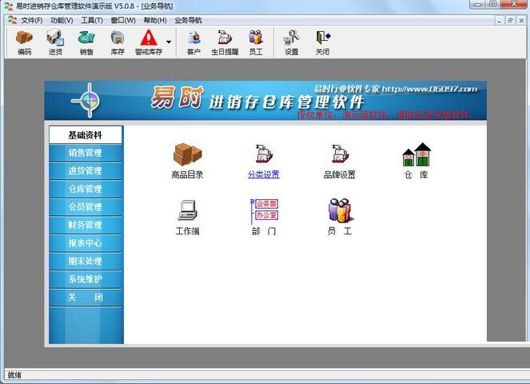The image size is (530, 384).
Task: Open the 编码 toolbar icon
Action: click(24, 42)
